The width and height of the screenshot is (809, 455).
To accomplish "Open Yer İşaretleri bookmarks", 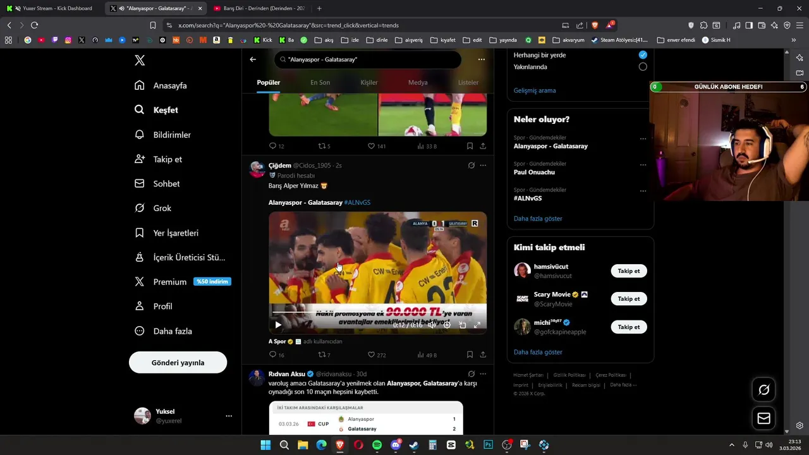I will (x=166, y=233).
